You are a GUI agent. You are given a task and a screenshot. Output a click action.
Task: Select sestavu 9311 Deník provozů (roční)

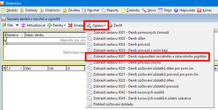pos(150,62)
